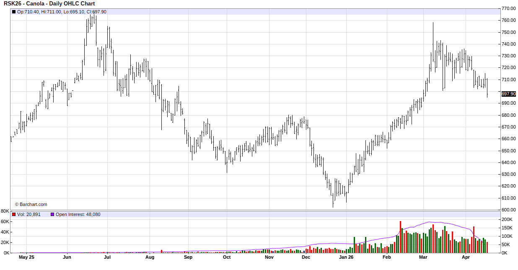
Task: Click the tallest red volume bar in February
Action: tap(400, 237)
